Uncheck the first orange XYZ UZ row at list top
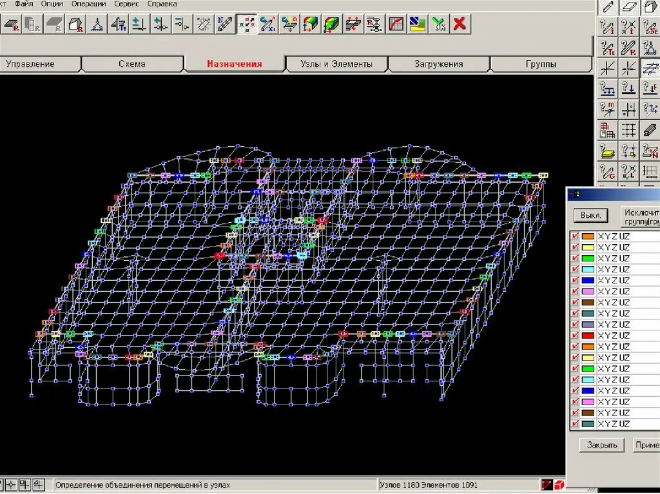The image size is (660, 494). click(x=575, y=236)
